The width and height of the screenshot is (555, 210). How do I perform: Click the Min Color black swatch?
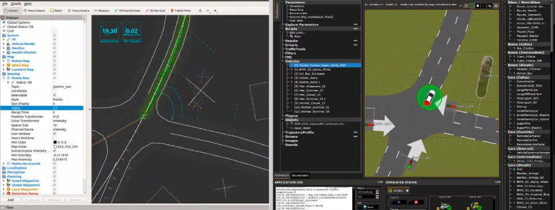55,142
